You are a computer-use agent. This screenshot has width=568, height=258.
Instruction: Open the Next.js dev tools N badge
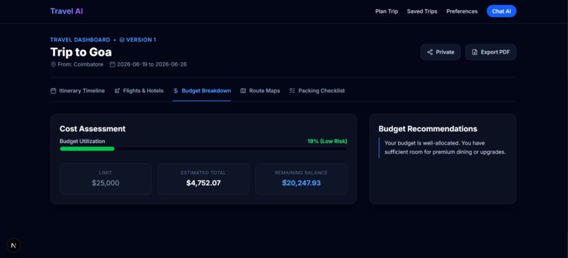(x=14, y=245)
